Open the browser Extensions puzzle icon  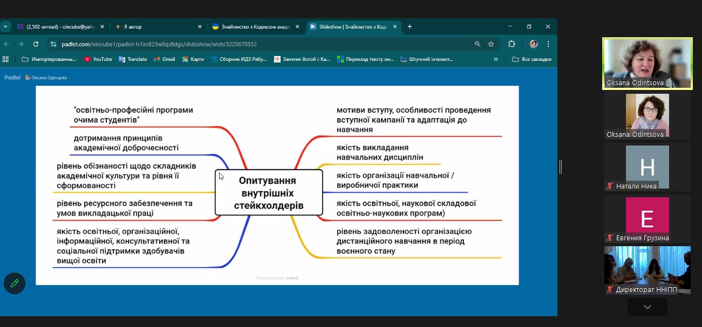click(512, 44)
